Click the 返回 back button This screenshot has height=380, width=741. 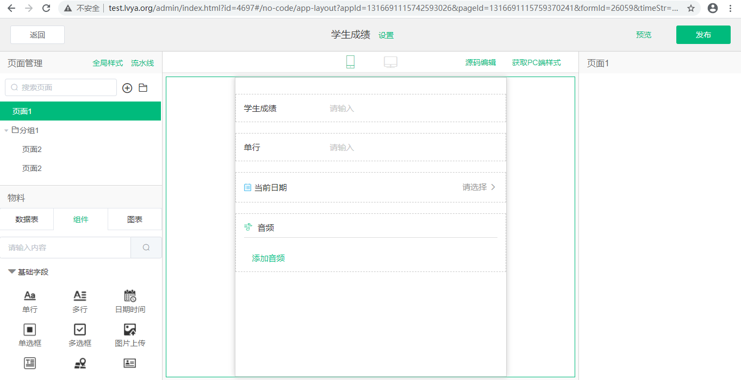point(38,35)
